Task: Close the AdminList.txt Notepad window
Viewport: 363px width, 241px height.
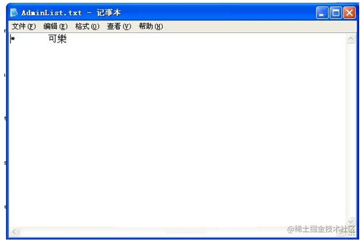Action: pos(349,12)
